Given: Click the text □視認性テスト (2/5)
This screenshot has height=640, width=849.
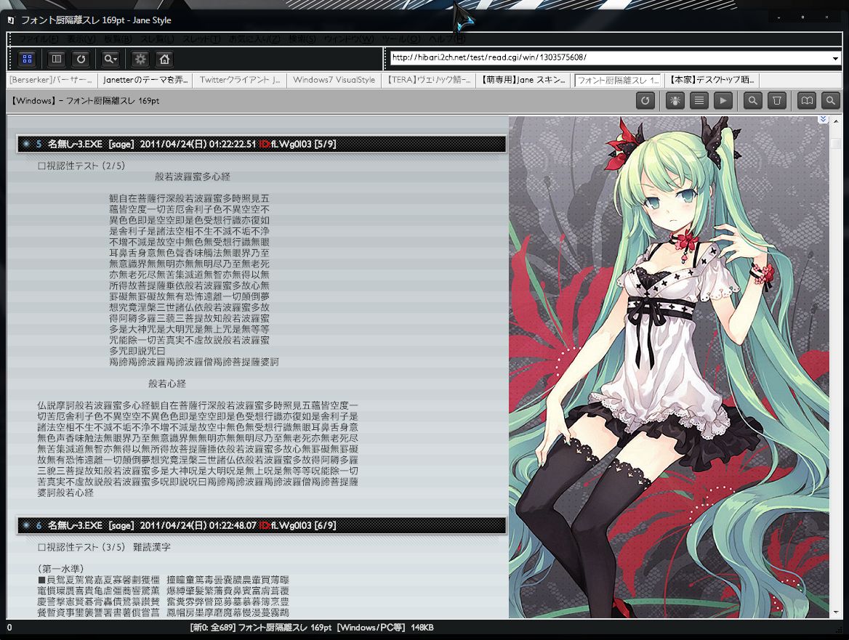Looking at the screenshot, I should tap(81, 166).
